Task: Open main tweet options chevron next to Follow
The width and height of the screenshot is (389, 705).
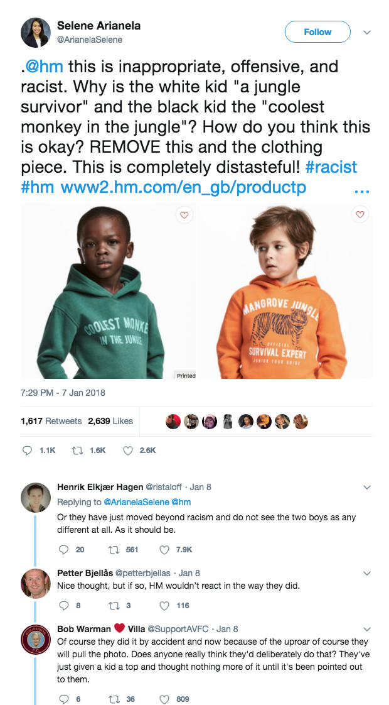Action: point(367,32)
